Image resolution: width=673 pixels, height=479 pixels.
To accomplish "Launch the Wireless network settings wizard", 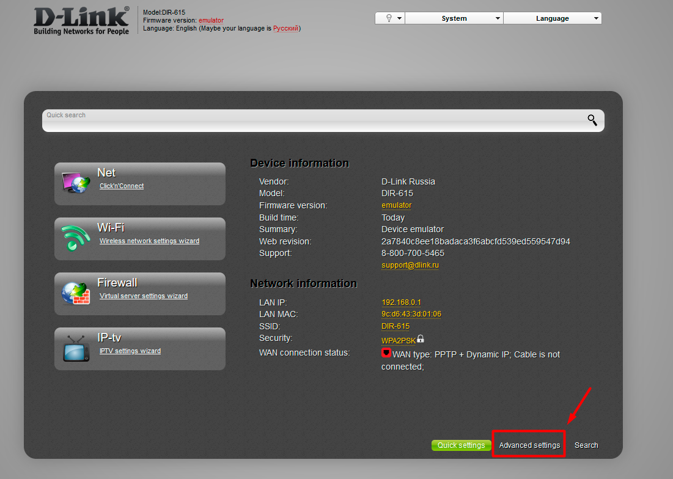I will [149, 241].
